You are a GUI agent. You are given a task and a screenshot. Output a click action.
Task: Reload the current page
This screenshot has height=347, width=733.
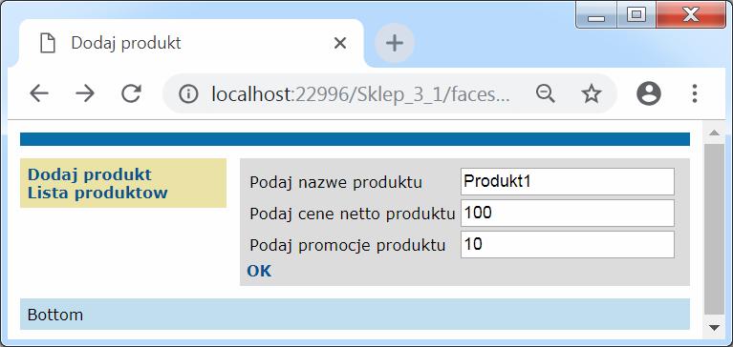(131, 93)
